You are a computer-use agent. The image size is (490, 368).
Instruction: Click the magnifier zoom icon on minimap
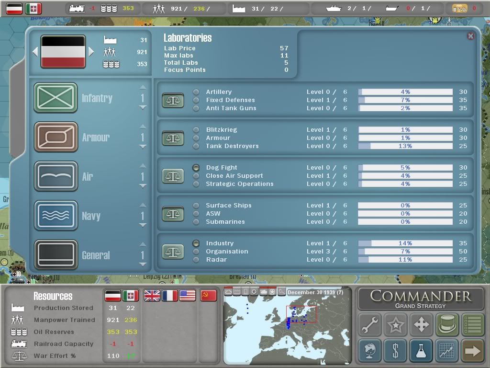281,292
